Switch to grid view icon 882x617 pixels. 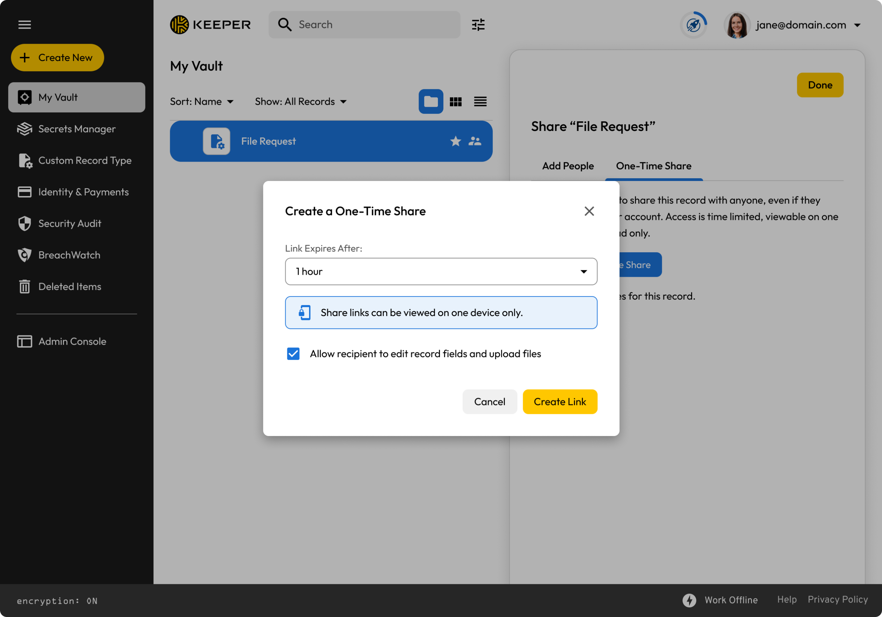click(x=455, y=101)
